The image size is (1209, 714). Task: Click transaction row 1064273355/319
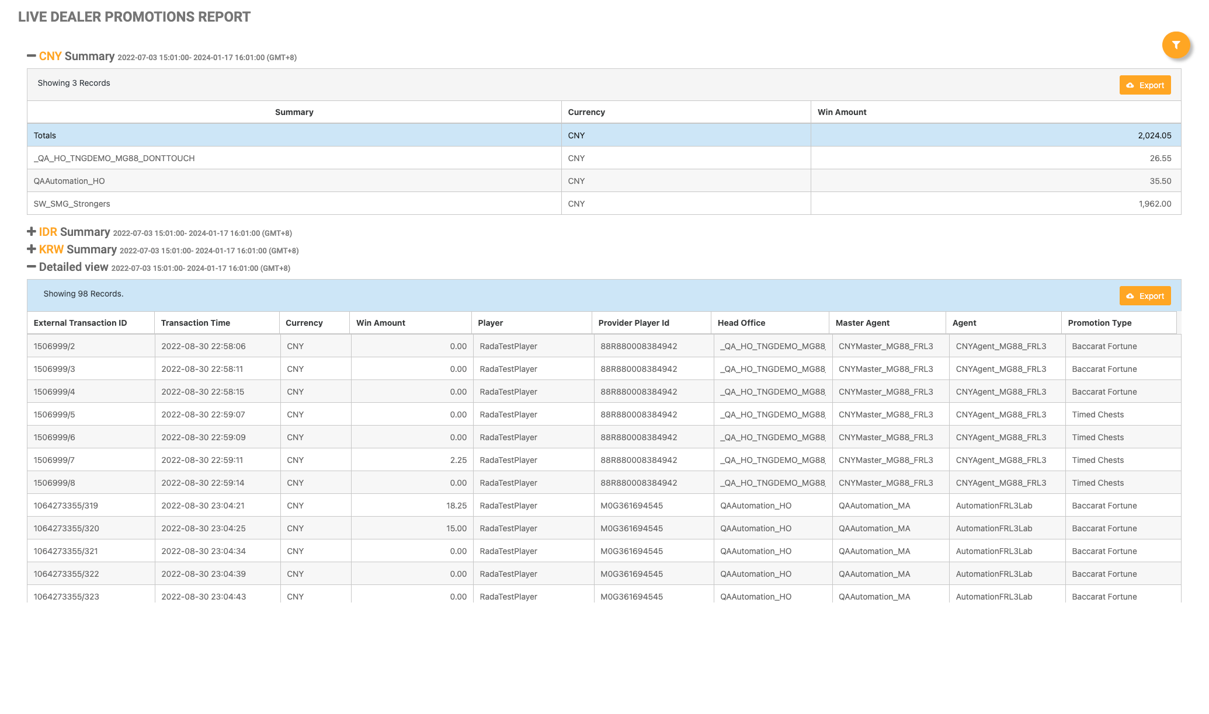coord(66,506)
